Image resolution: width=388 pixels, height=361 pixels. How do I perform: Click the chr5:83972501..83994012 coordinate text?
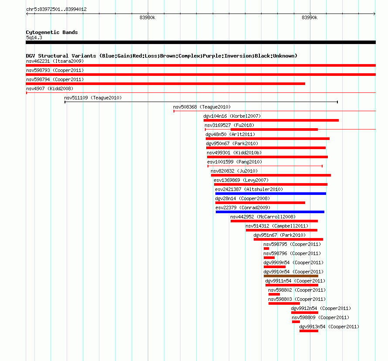56,10
